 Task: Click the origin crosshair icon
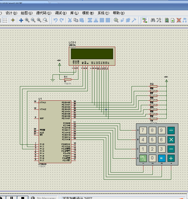[13, 20]
